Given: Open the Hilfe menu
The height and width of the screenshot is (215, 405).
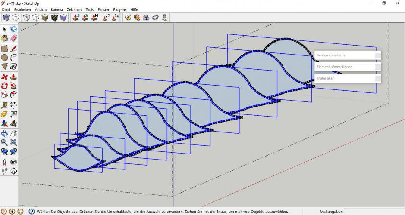Looking at the screenshot, I should [x=134, y=9].
